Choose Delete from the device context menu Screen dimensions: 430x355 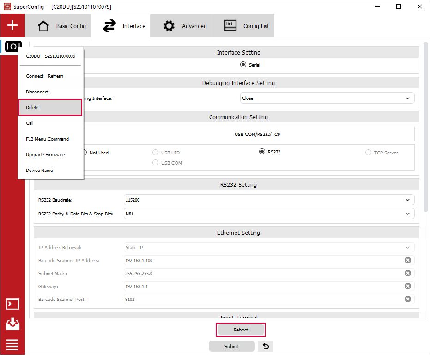click(x=50, y=108)
